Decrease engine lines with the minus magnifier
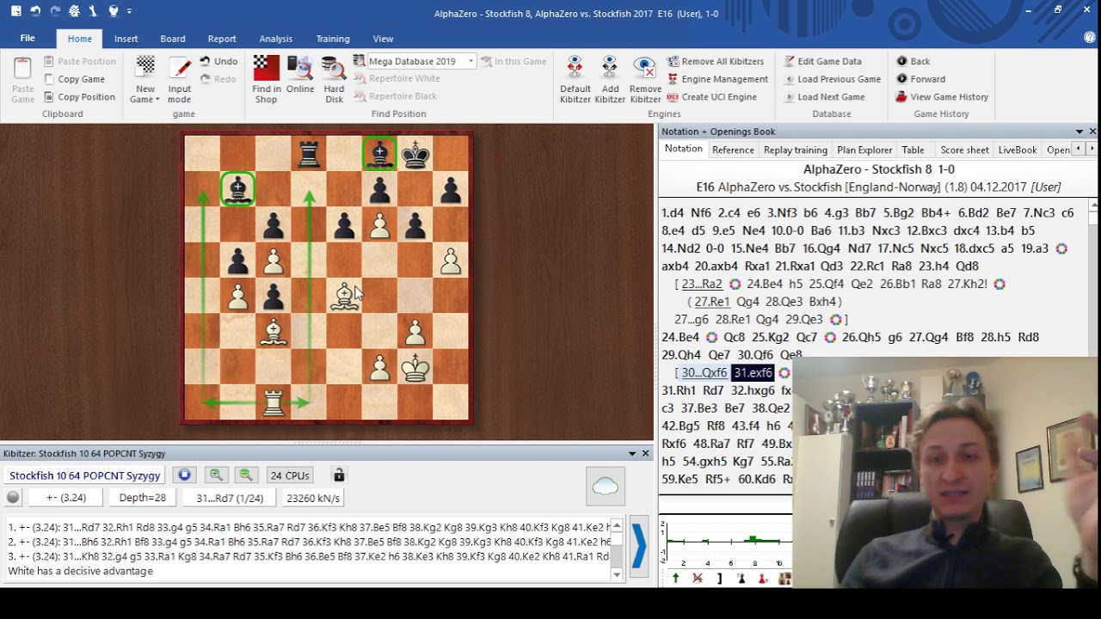1101x619 pixels. click(x=246, y=475)
